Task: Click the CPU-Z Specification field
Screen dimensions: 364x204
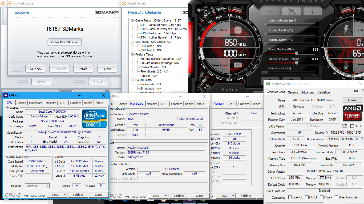Action: pos(66,132)
